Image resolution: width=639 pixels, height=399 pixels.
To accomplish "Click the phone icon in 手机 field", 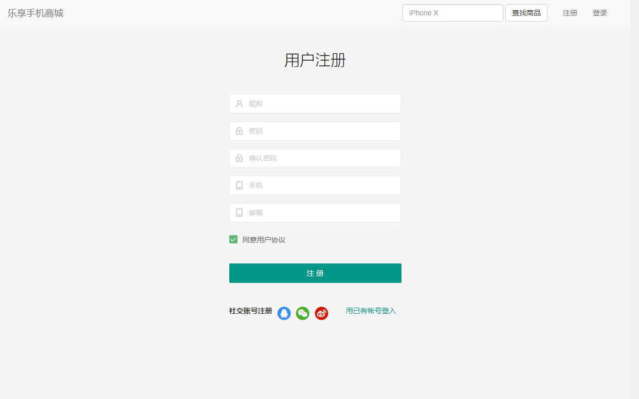I will click(x=239, y=185).
